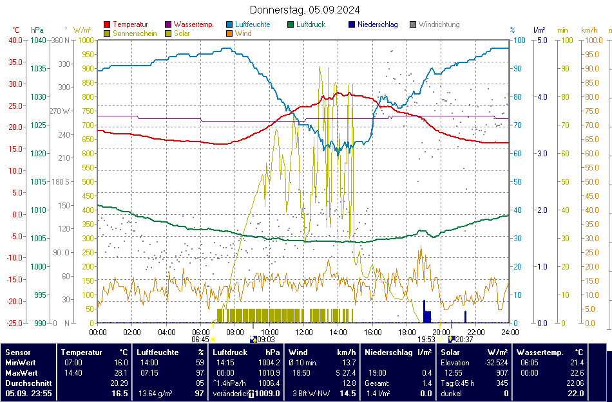Select the Niederschlag column header in table
The image size is (612, 402).
[388, 352]
